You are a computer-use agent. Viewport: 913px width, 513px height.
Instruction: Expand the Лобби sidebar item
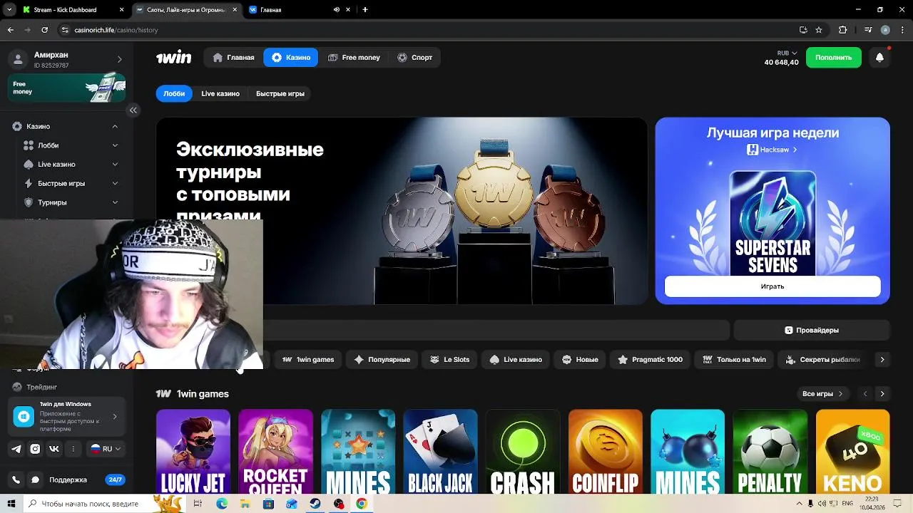[x=115, y=145]
